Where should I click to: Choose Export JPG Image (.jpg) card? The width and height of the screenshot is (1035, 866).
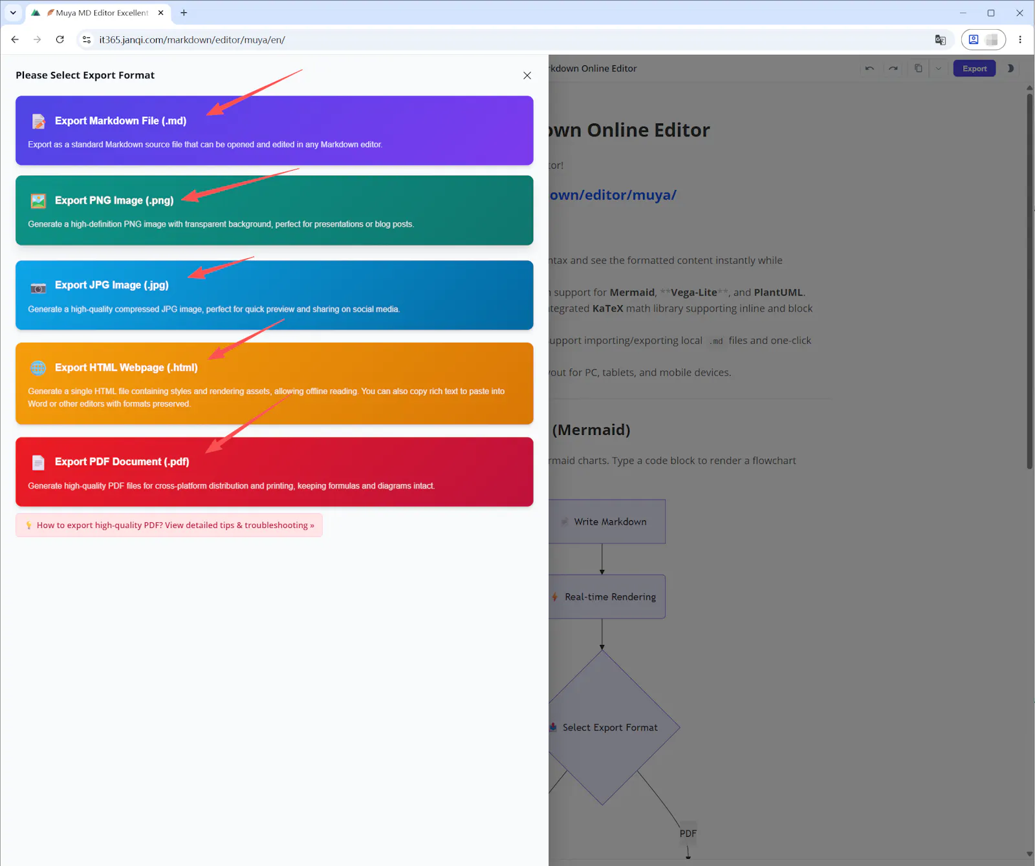(x=274, y=295)
